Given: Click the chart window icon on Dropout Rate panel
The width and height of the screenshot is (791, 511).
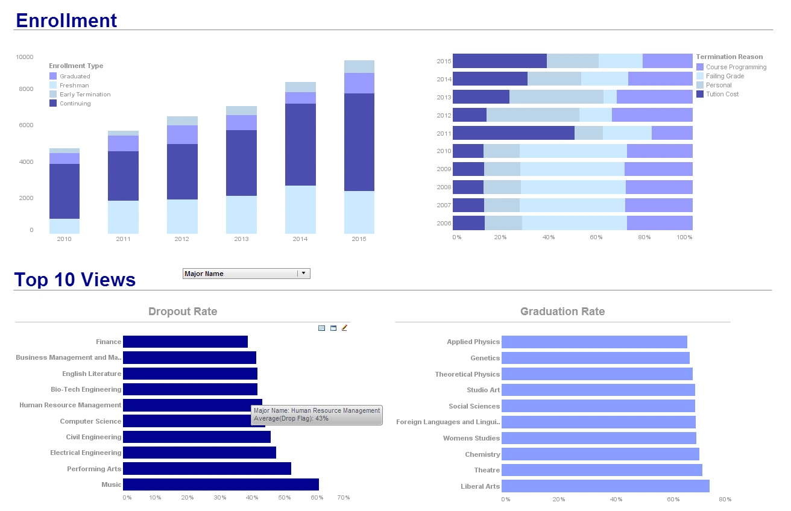Looking at the screenshot, I should pos(333,328).
